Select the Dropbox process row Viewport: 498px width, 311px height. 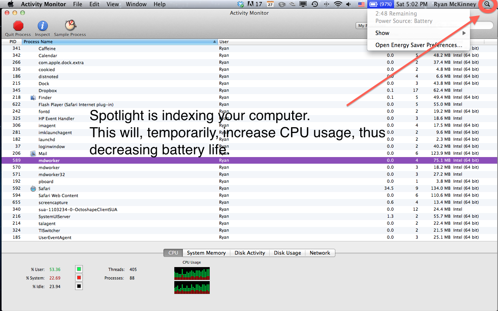pos(249,90)
